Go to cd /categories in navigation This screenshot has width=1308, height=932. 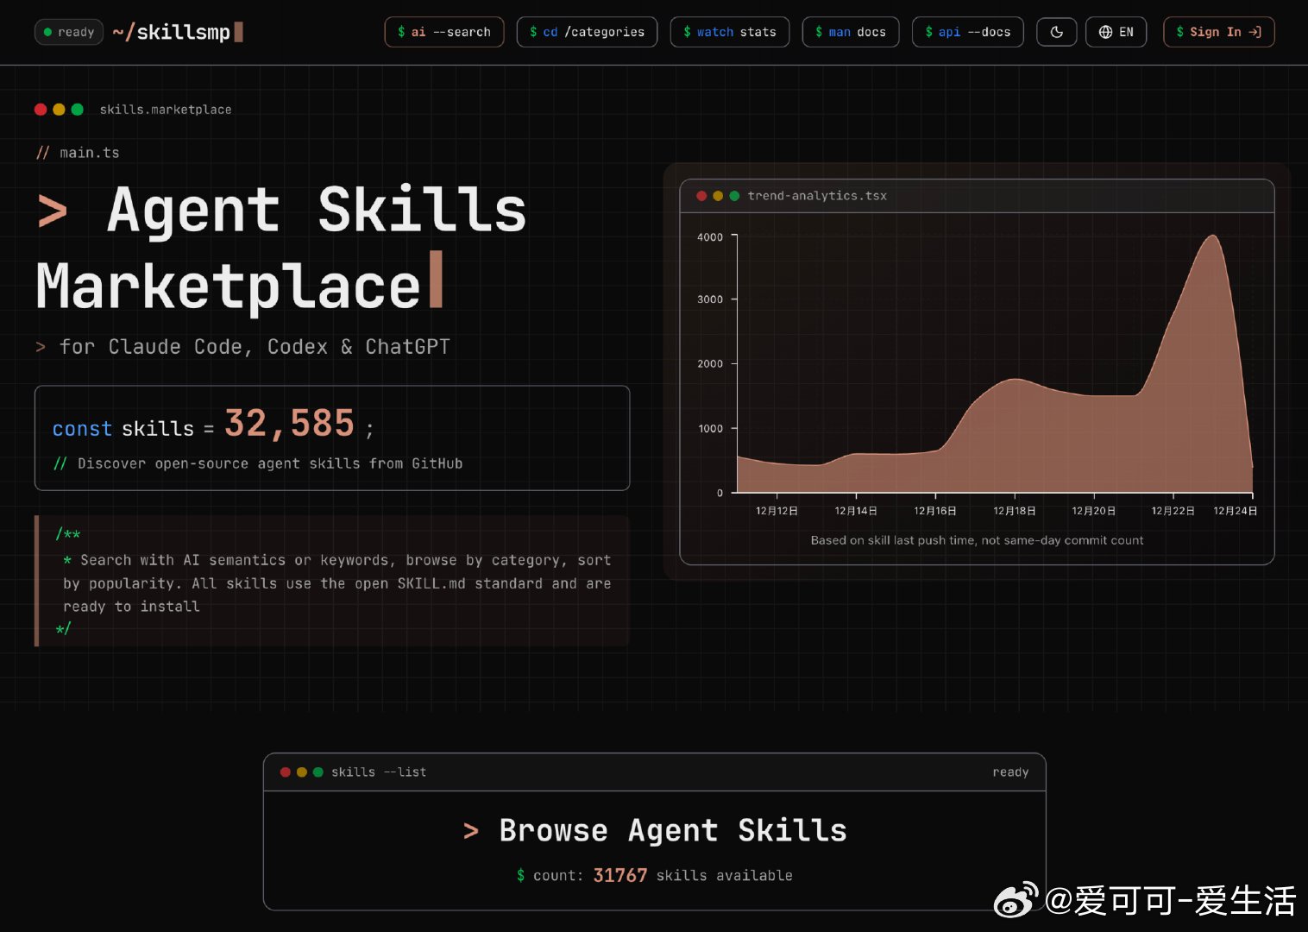[587, 32]
